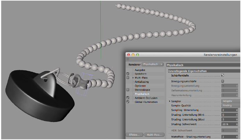
Task: Click the Sampling: Unterteilung value field
Action: pyautogui.click(x=229, y=110)
